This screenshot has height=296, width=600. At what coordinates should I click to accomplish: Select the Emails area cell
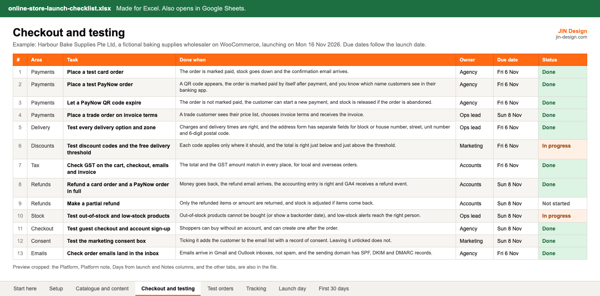[x=45, y=253]
